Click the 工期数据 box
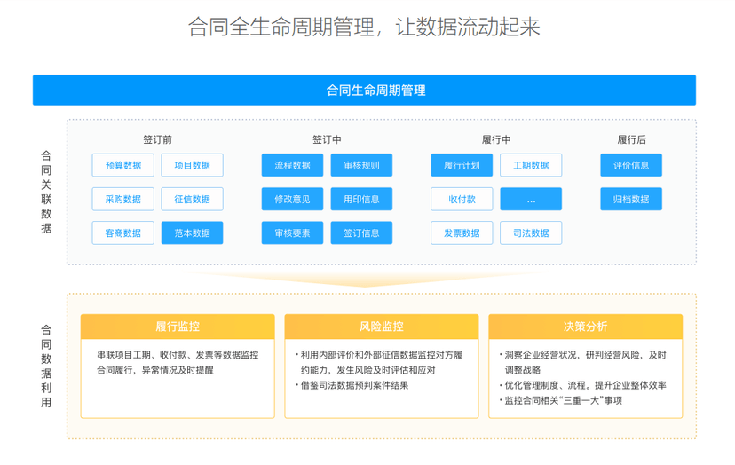 click(531, 165)
